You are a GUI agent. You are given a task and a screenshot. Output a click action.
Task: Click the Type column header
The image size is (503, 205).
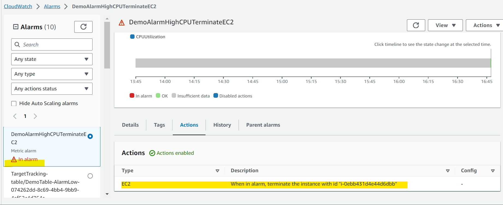(127, 171)
